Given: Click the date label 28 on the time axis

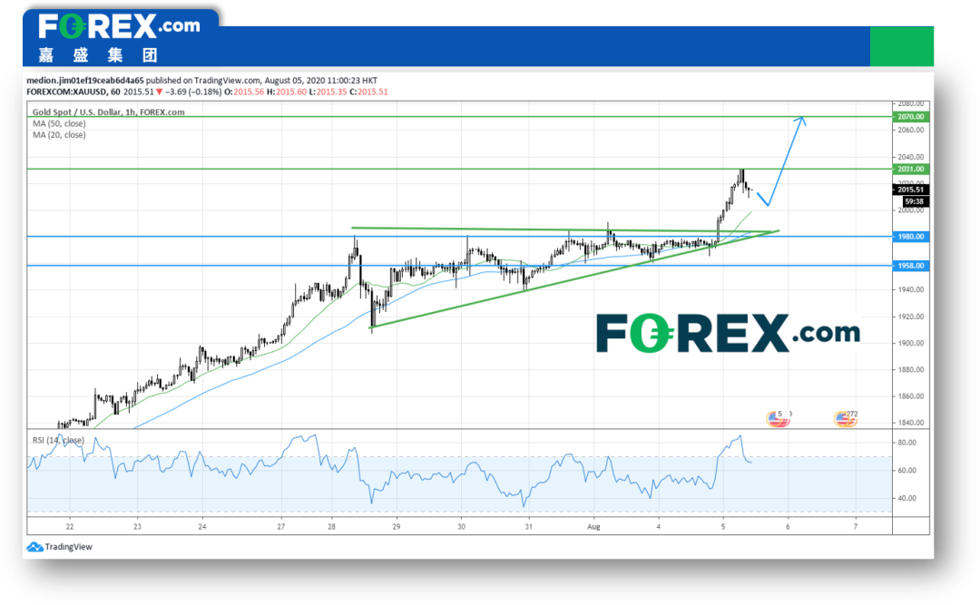Looking at the screenshot, I should [332, 527].
